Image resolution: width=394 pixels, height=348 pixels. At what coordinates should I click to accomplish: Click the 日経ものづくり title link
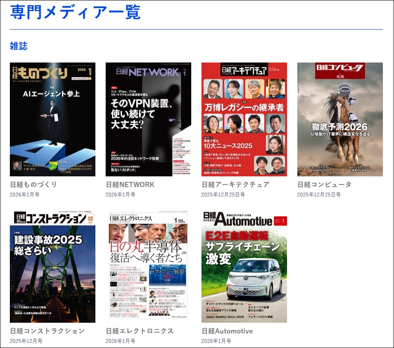pyautogui.click(x=32, y=184)
